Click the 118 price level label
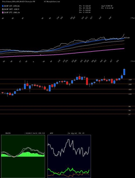This screenshot has width=135, height=178. coord(130,94)
